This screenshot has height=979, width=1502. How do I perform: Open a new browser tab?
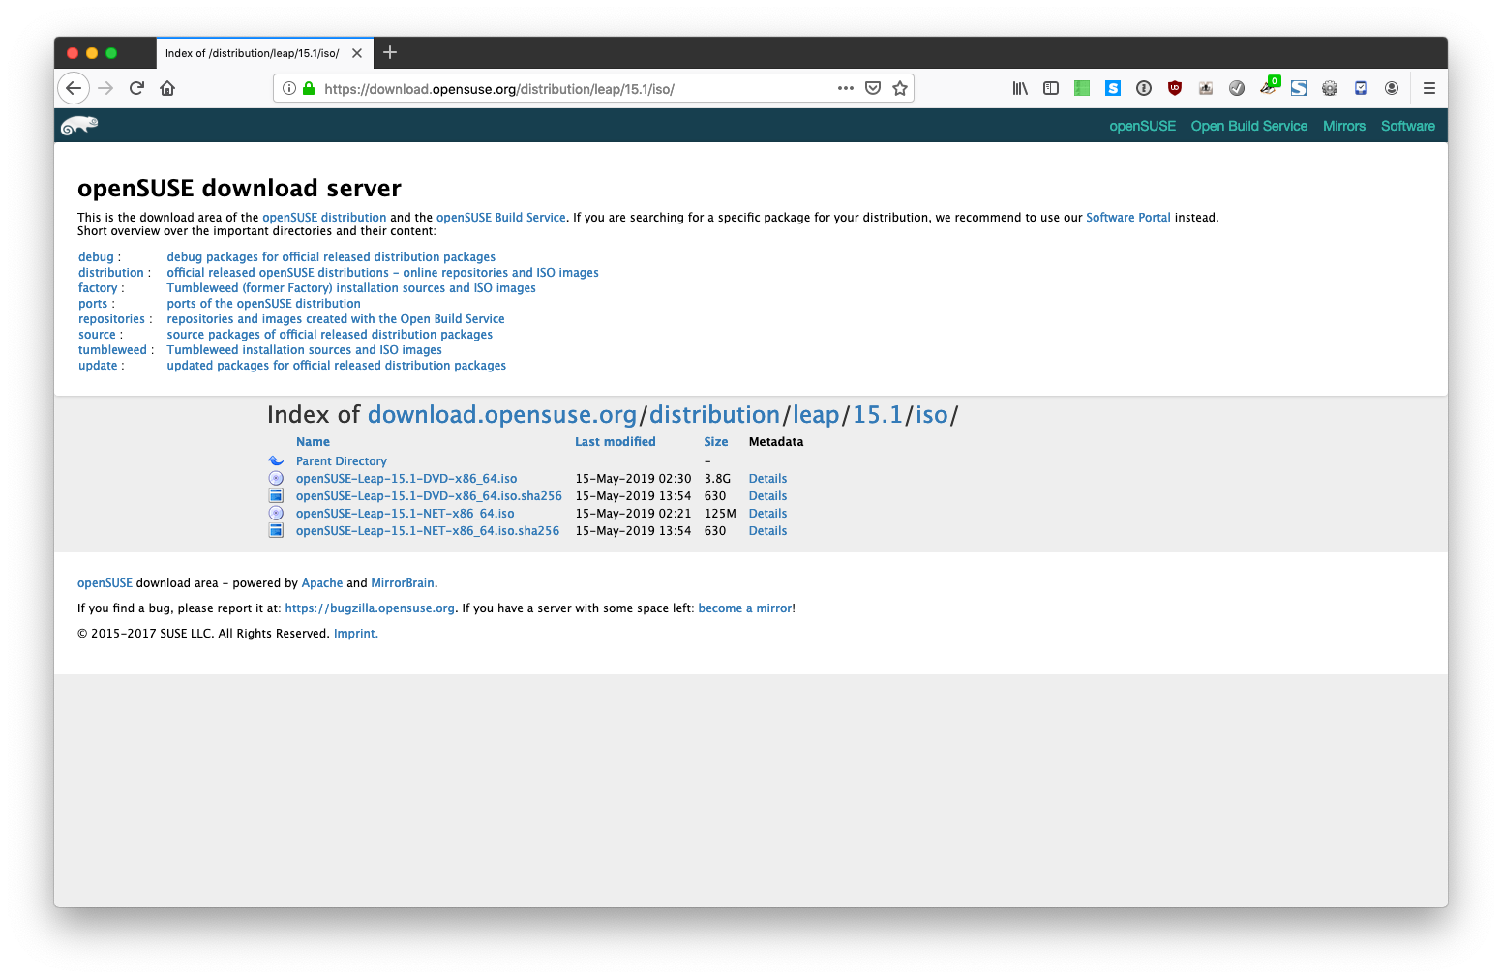click(x=390, y=53)
